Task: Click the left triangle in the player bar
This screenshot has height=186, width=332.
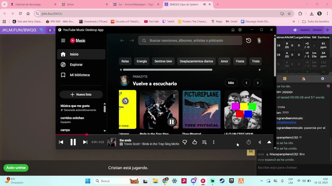Action: [x=259, y=142]
